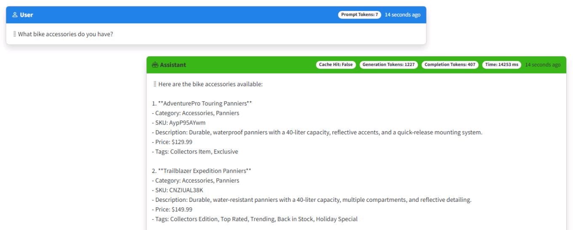This screenshot has width=573, height=230.
Task: Click the Time: 14253 ms badge
Action: coord(502,65)
